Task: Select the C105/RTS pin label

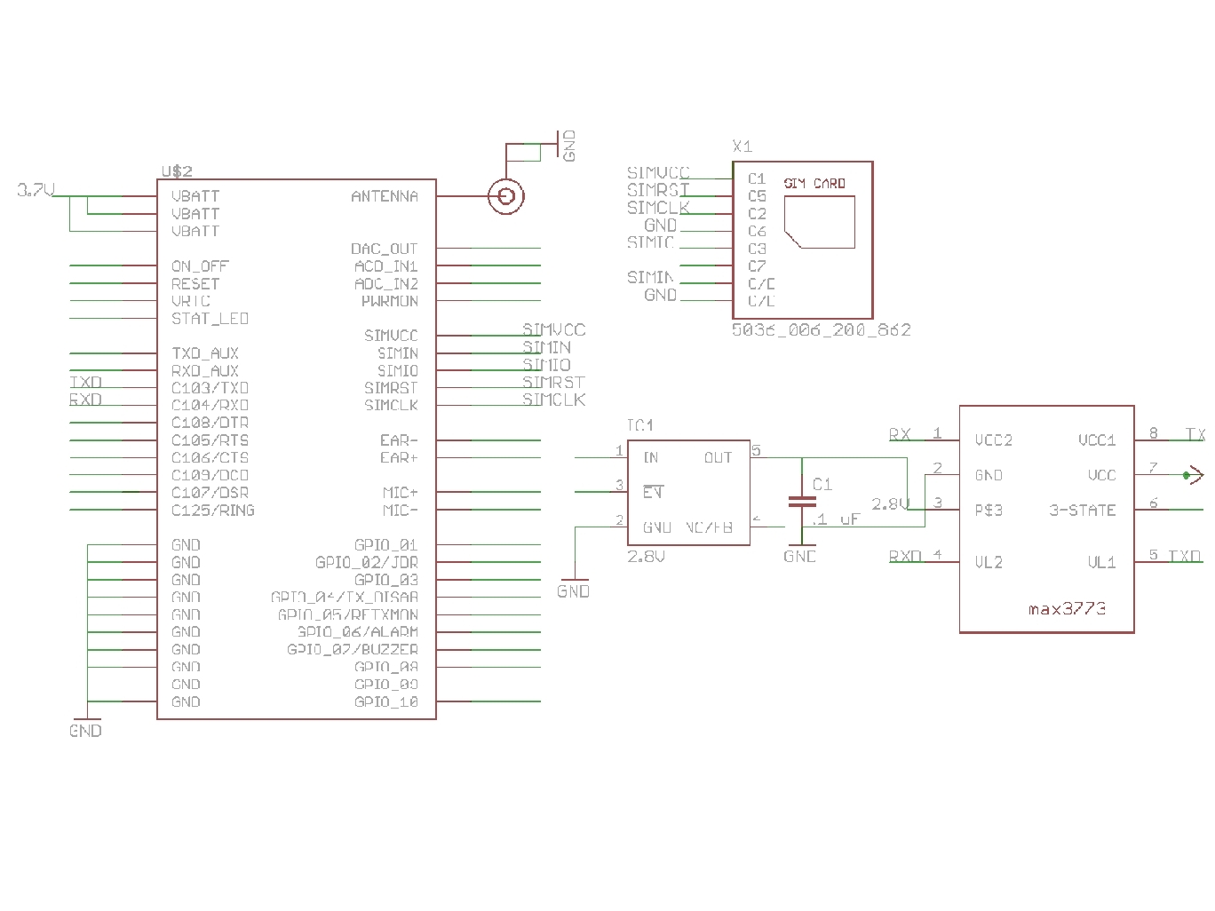Action: click(x=210, y=440)
